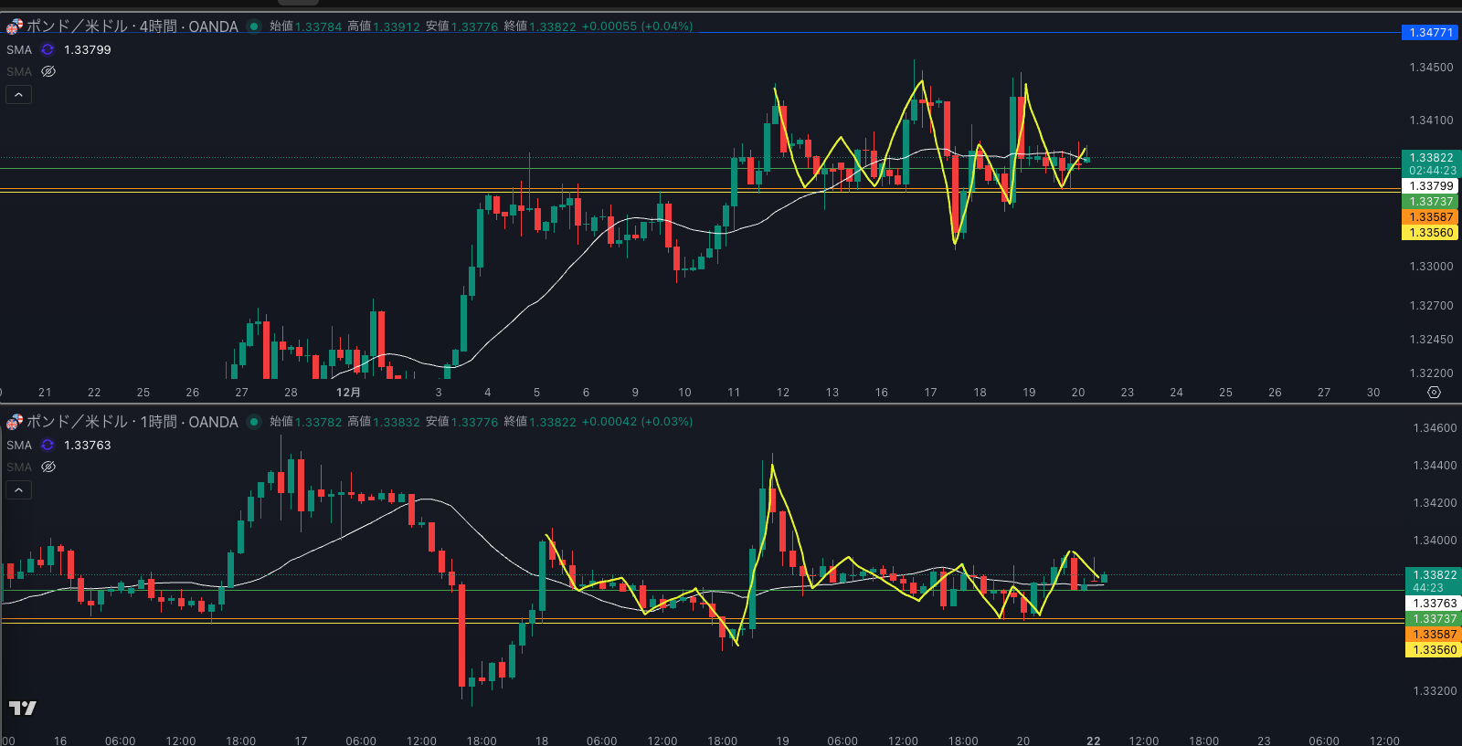This screenshot has height=746, width=1462.
Task: Open symbol search from ポンド/米ドル 4時間 title
Action: pyautogui.click(x=132, y=26)
